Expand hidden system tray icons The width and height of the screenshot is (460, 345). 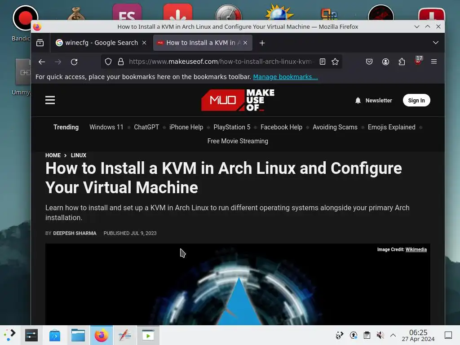[x=393, y=335]
